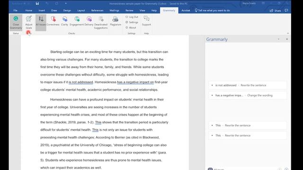
Task: Show Engagement suggestions
Action: [x=77, y=21]
